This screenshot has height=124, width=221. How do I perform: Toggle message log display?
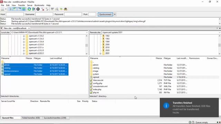(10, 9)
